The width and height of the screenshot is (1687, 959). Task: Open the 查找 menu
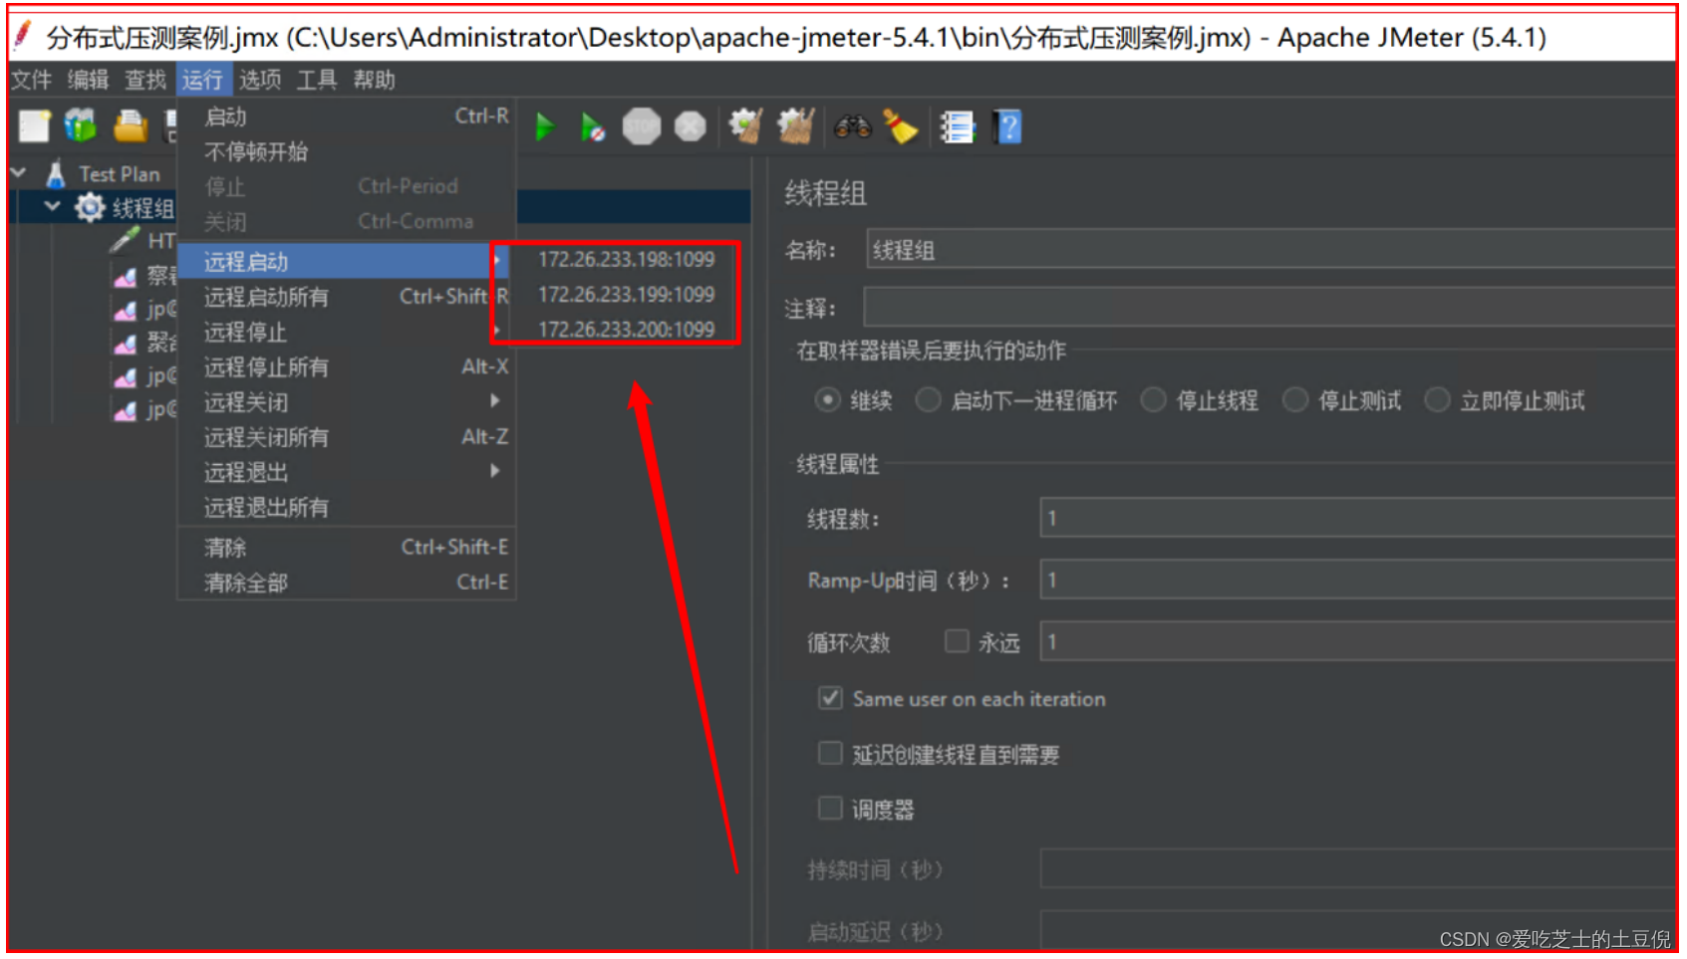[x=145, y=80]
